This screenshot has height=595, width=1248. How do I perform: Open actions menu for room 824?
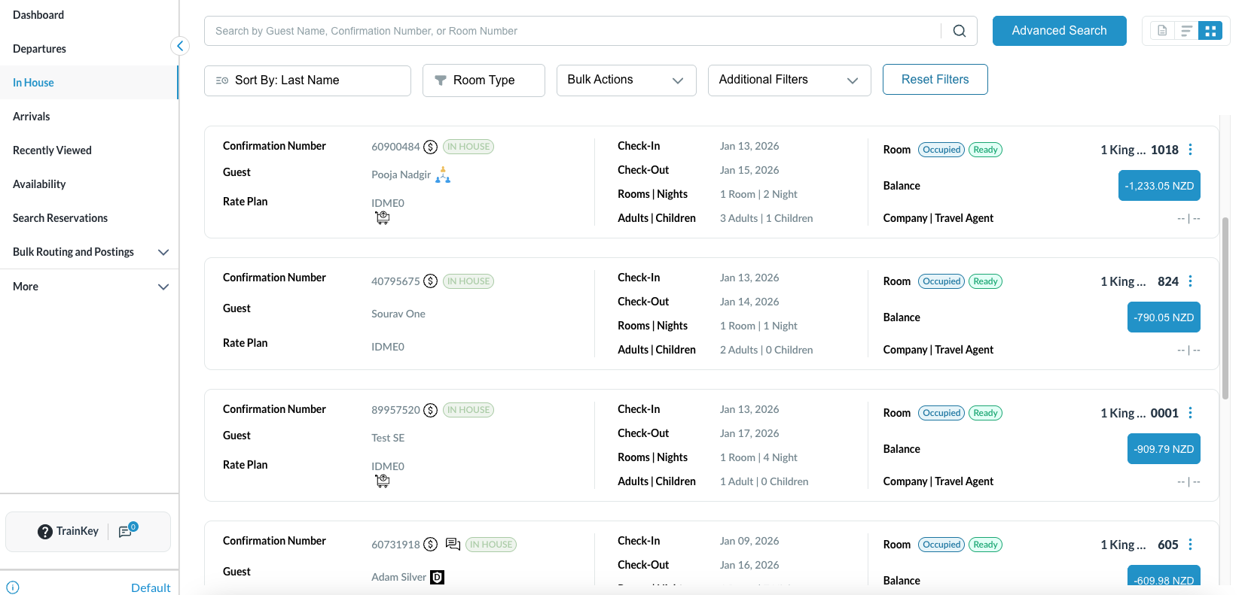pos(1190,281)
